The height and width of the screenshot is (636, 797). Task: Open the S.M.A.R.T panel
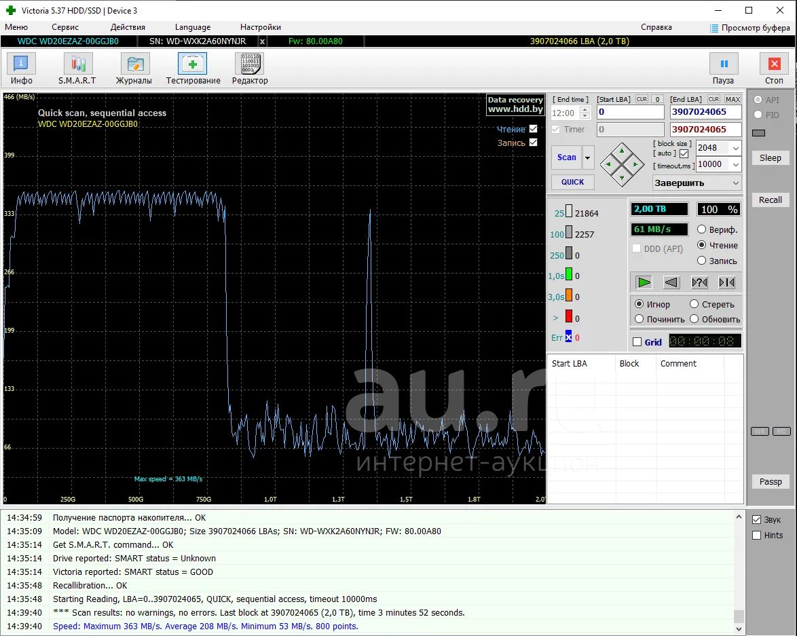[77, 69]
